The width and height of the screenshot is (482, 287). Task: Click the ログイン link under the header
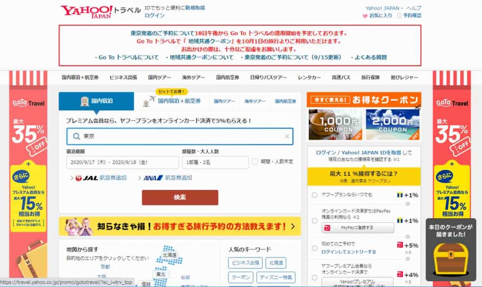coord(154,16)
